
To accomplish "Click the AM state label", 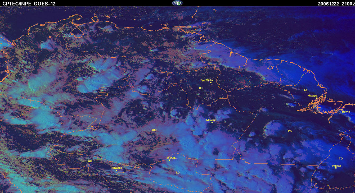I will (x=154, y=130).
